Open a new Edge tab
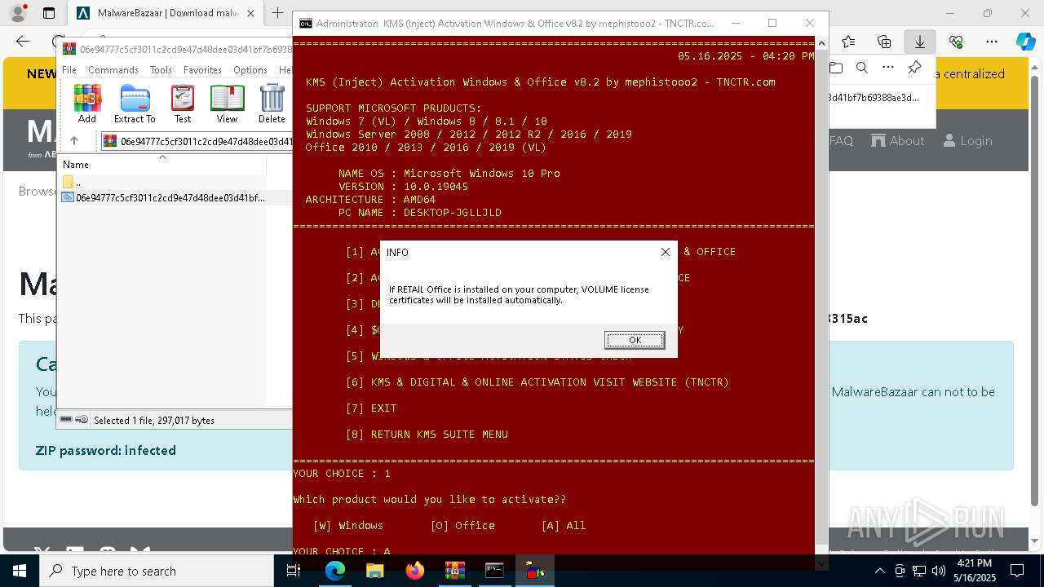 click(x=278, y=13)
